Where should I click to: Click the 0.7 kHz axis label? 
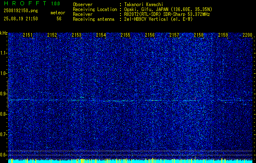pyautogui.click(x=4, y=134)
